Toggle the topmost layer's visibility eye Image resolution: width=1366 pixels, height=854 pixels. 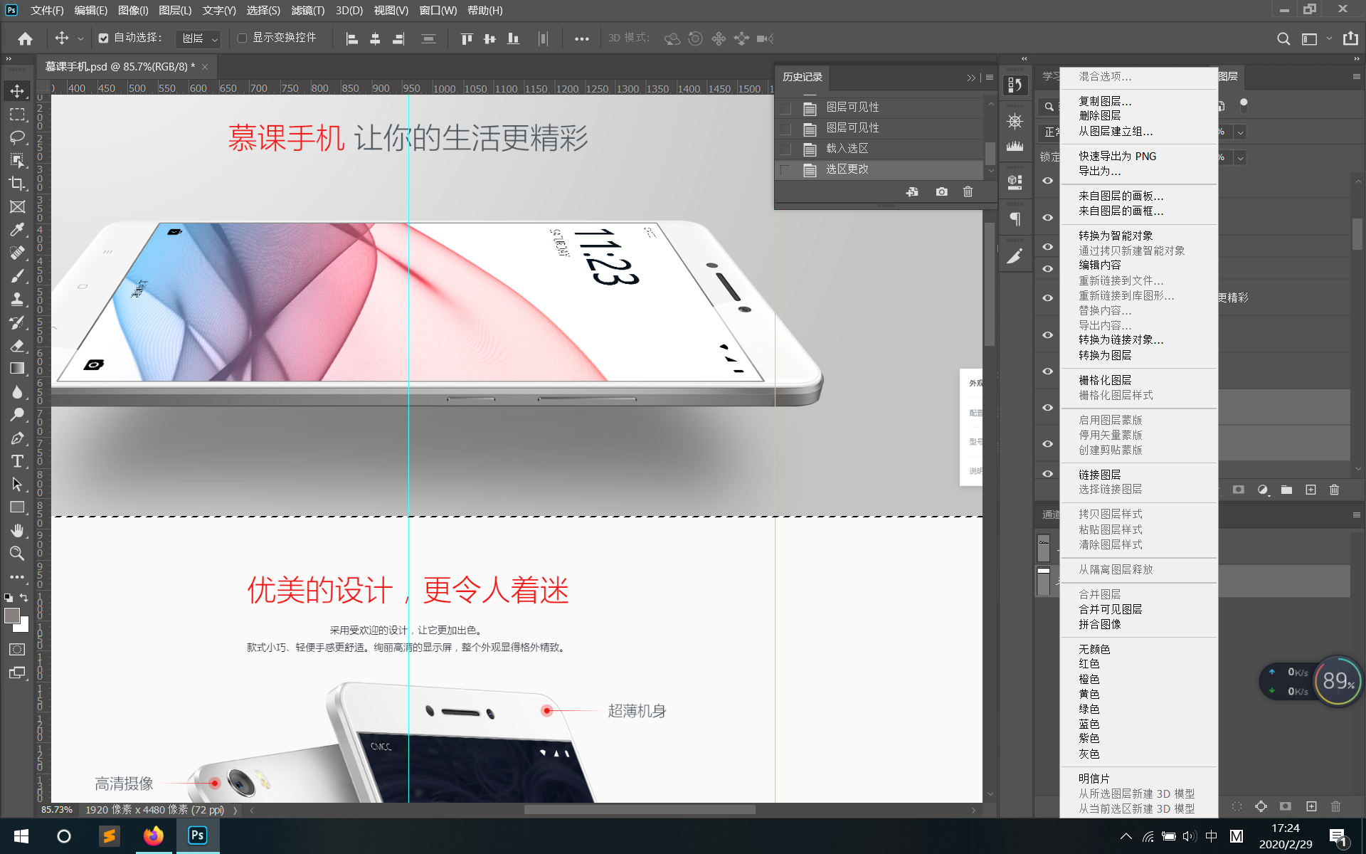coord(1047,181)
